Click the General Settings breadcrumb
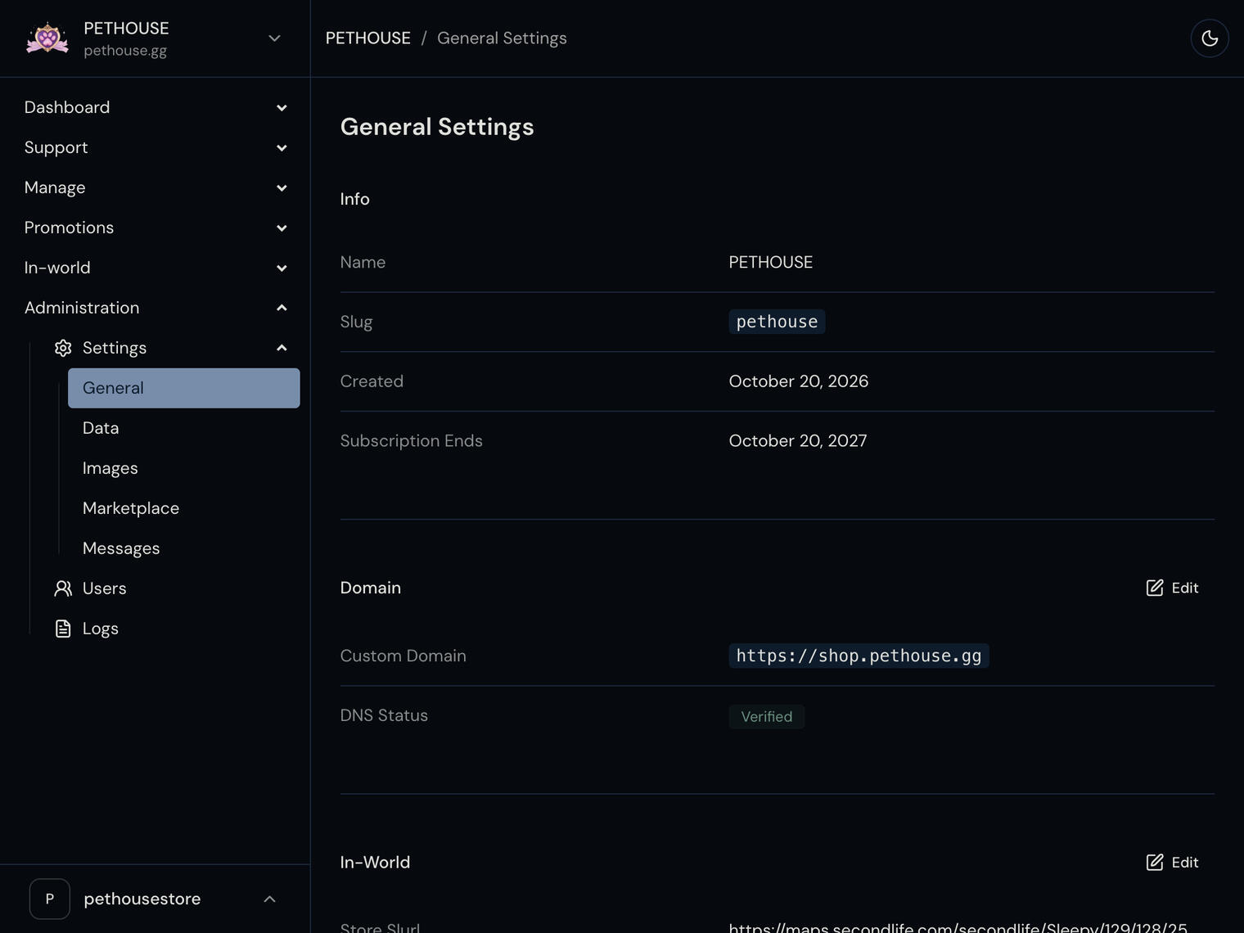 click(502, 38)
